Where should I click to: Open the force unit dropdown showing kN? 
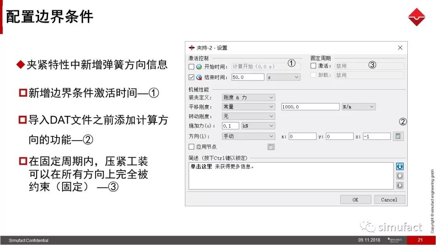tap(258, 126)
